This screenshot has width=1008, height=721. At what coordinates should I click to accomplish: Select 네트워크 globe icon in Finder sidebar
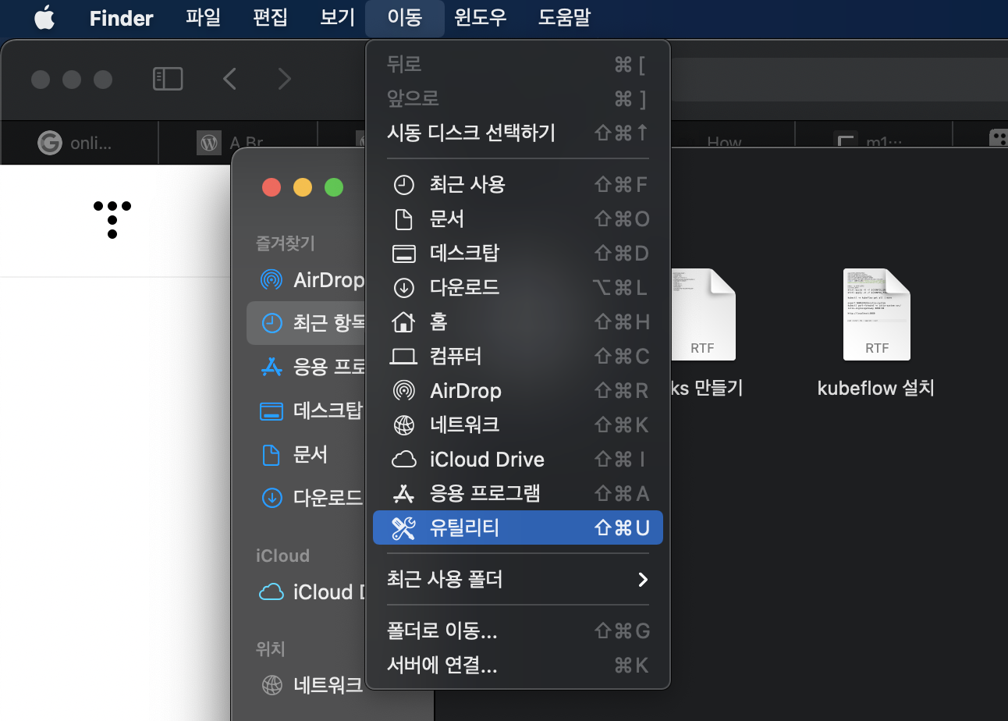271,685
